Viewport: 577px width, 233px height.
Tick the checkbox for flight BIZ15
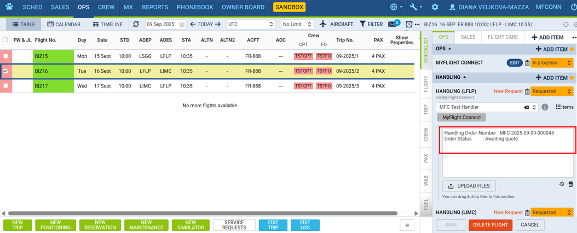(x=5, y=56)
